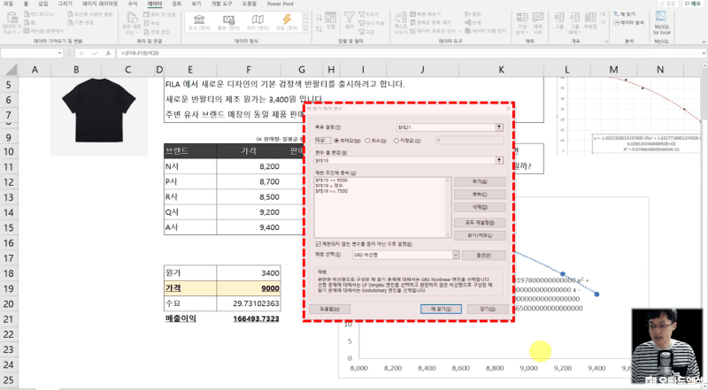
Task: Select the Max radio button
Action: (335, 140)
